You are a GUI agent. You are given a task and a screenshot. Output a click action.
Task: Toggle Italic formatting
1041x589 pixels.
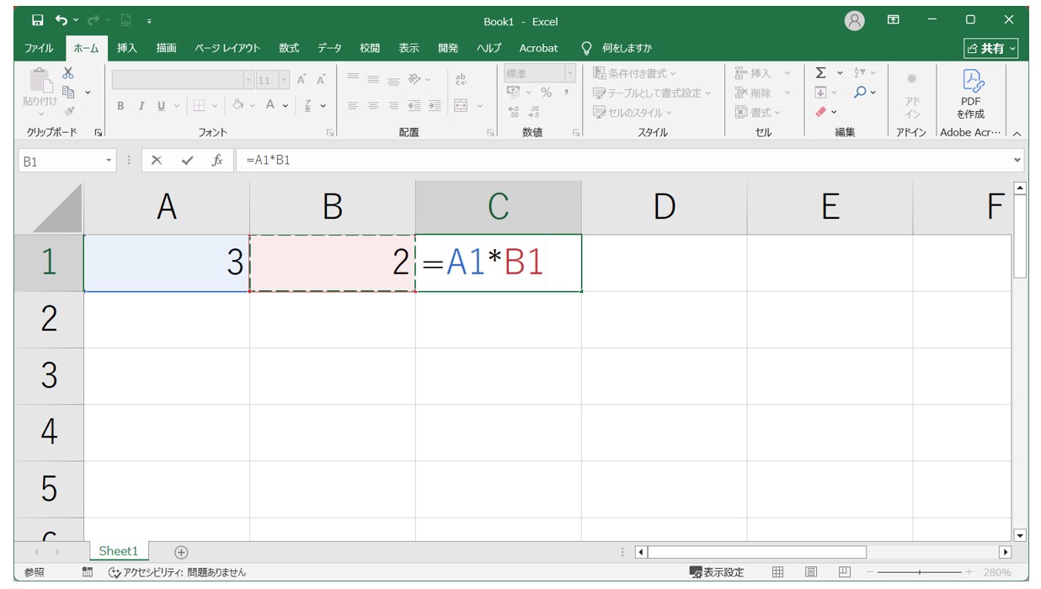pos(141,106)
